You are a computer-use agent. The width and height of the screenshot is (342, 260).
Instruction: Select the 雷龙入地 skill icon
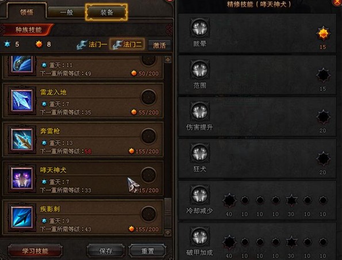coord(22,101)
